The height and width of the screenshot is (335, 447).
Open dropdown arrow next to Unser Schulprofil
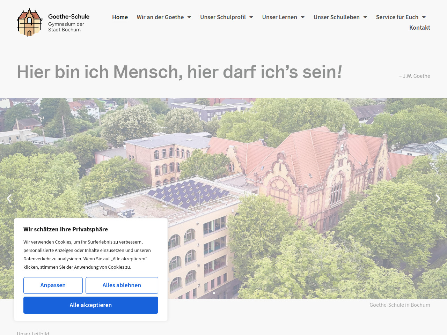click(251, 17)
